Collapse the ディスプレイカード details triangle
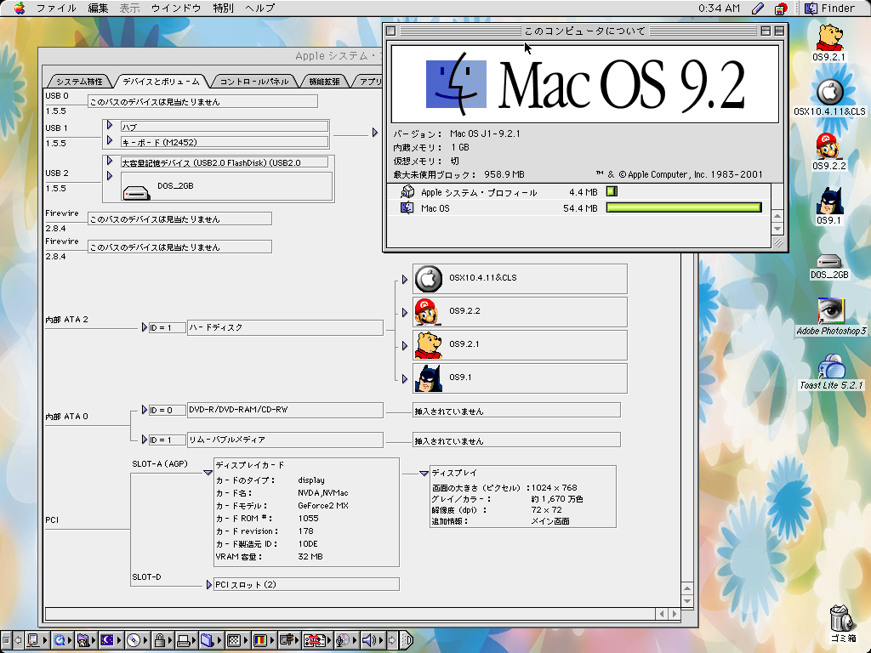Viewport: 871px width, 653px height. point(208,473)
